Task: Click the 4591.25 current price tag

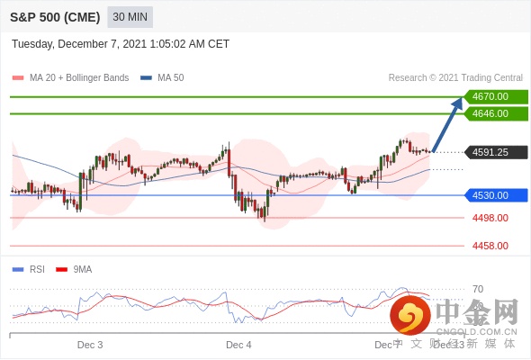Action: (x=496, y=152)
